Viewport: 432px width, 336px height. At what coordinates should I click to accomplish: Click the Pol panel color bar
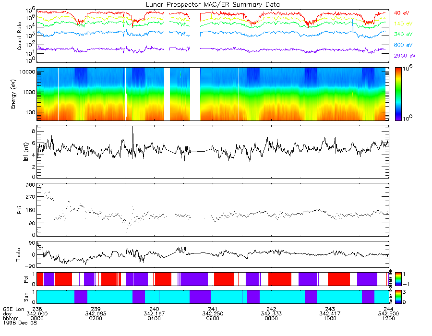point(398,279)
